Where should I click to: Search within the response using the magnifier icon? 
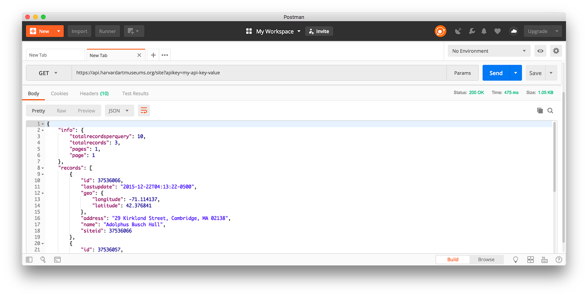tap(550, 110)
